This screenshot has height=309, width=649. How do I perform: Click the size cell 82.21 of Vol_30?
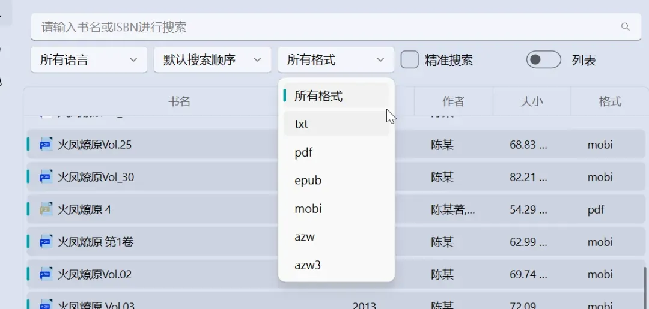click(529, 177)
